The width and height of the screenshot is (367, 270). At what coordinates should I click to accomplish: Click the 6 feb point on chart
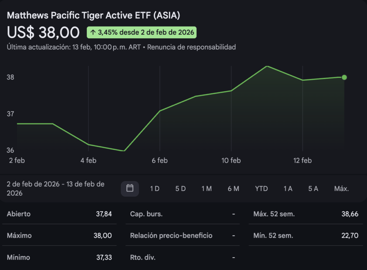[x=160, y=111]
